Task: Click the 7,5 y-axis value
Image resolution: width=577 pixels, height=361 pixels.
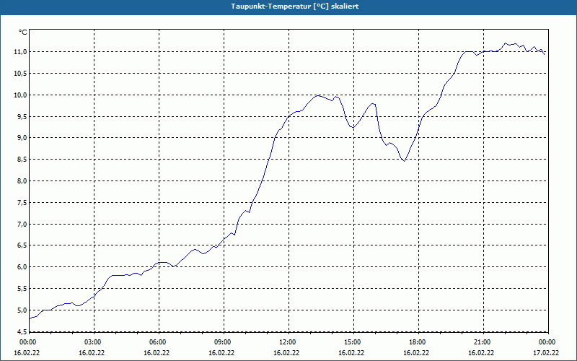Action: [22, 203]
